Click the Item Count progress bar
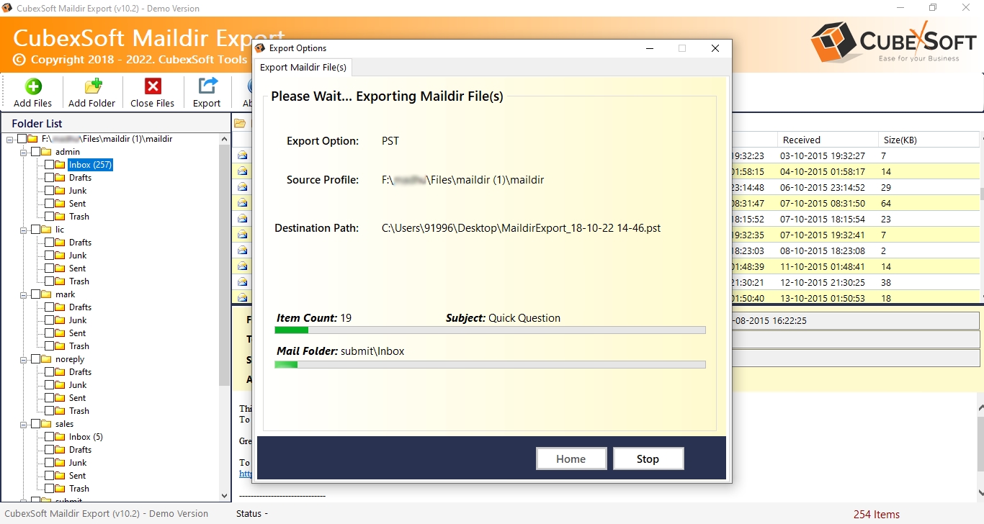Image resolution: width=984 pixels, height=524 pixels. point(490,330)
